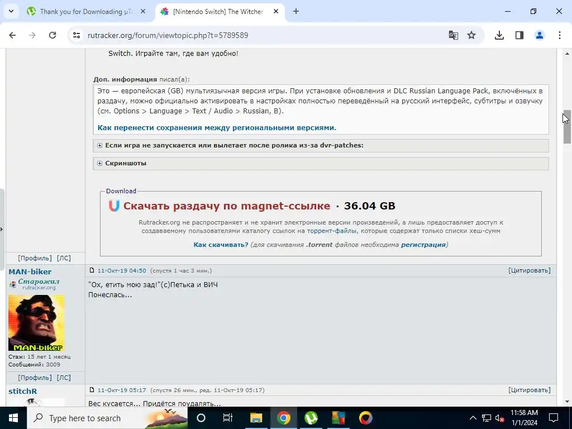
Task: Open Cortana circle icon in taskbar
Action: pyautogui.click(x=201, y=418)
